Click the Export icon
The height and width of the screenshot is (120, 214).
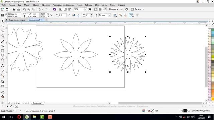tap(65, 9)
